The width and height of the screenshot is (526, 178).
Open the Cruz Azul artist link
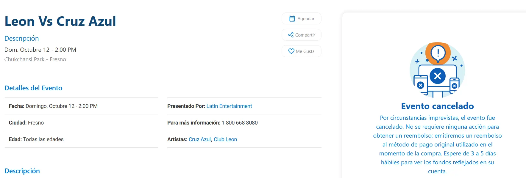tap(199, 139)
